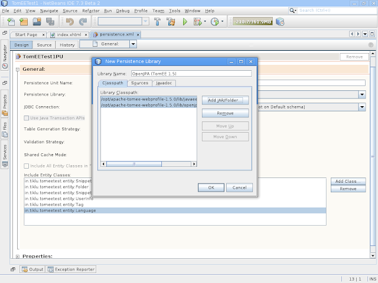Click the Save All toolbar icon
378x283 pixels.
point(50,22)
